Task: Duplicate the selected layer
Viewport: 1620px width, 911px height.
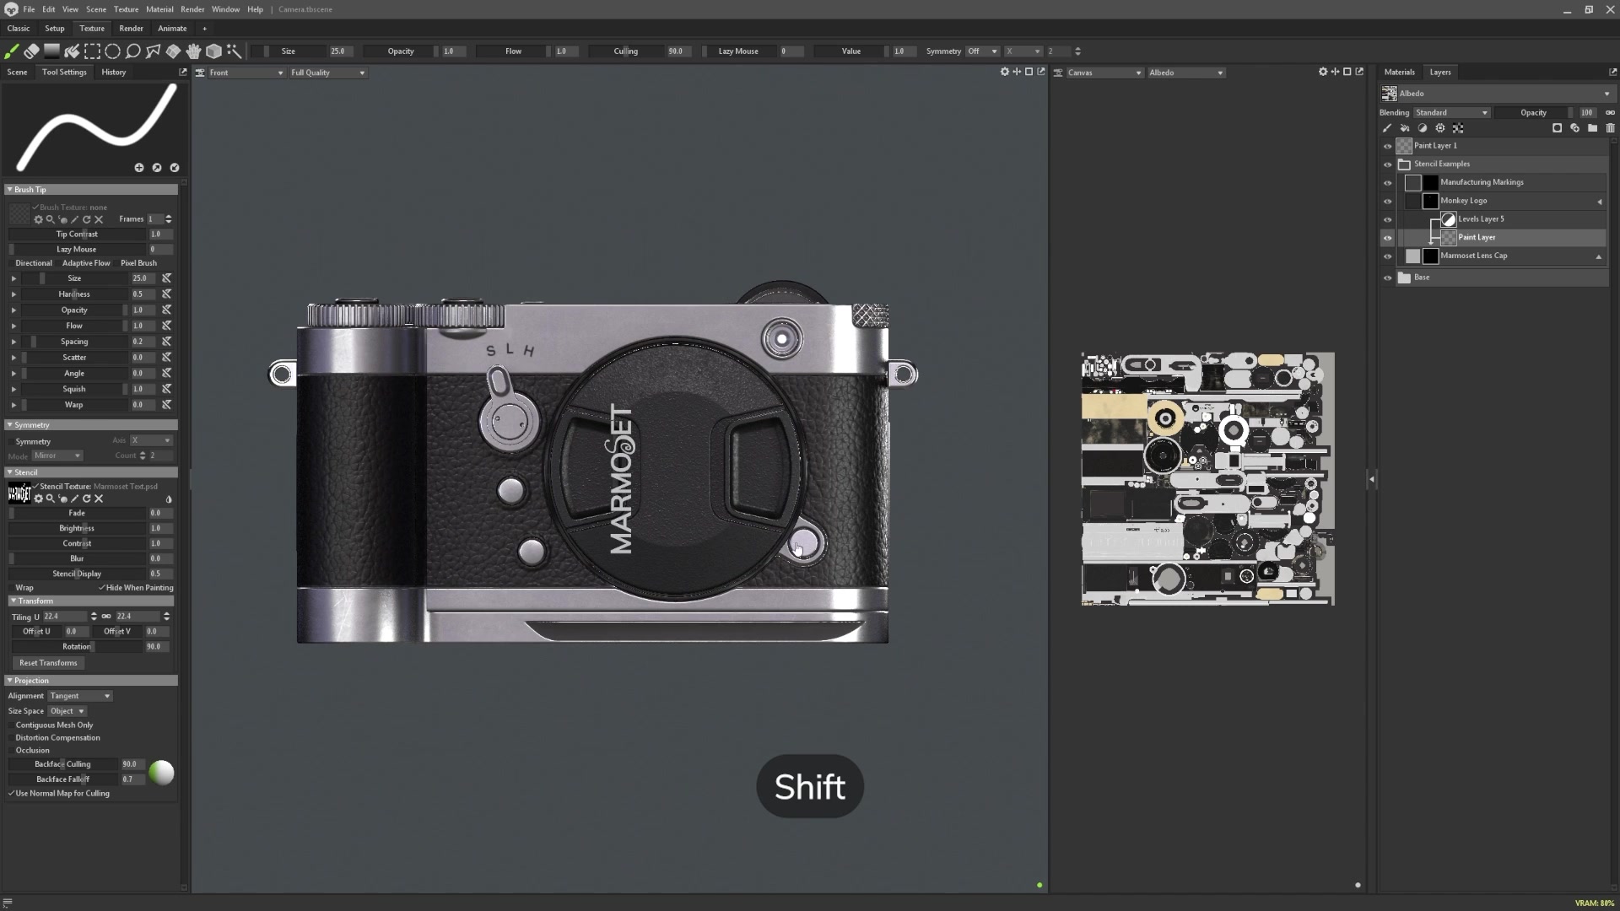Action: [1574, 128]
